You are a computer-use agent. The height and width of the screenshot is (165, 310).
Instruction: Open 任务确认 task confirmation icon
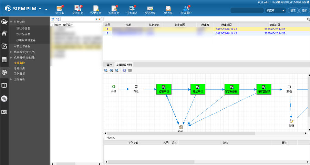point(132,9)
